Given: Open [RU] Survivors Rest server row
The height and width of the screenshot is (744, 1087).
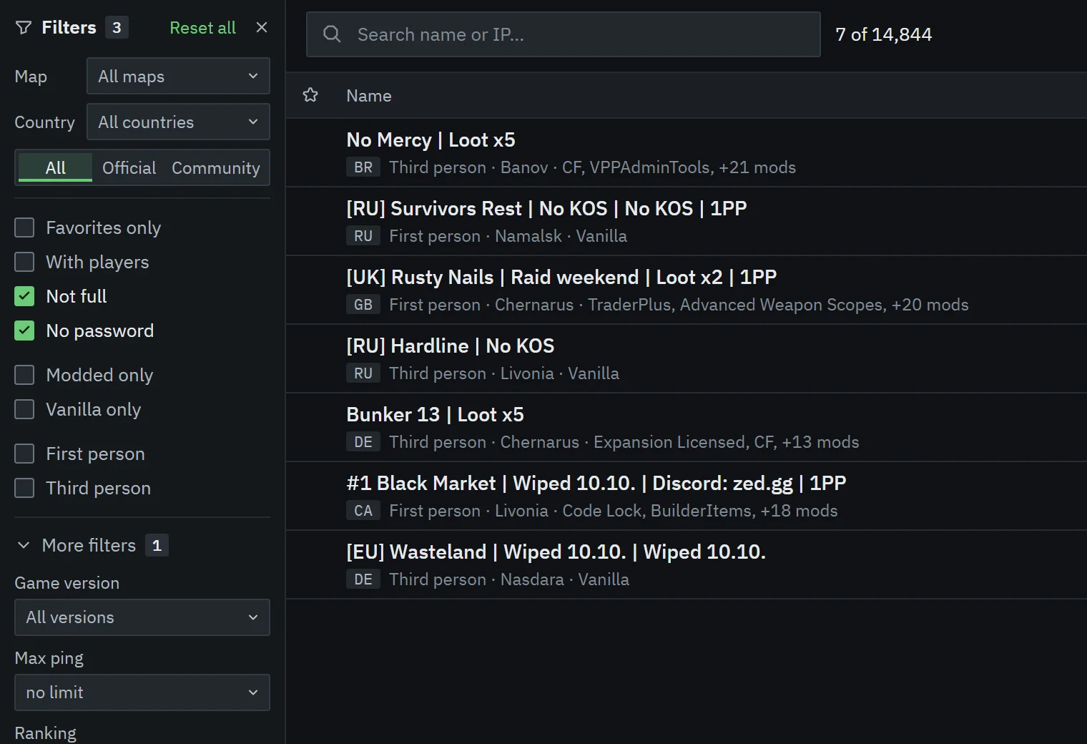Looking at the screenshot, I should tap(687, 222).
